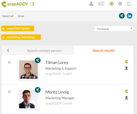Click the LinkedIn filter icon in toolbar

[x=130, y=16]
